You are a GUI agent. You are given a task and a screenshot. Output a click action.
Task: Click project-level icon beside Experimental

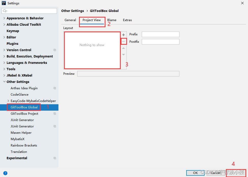coord(55,158)
